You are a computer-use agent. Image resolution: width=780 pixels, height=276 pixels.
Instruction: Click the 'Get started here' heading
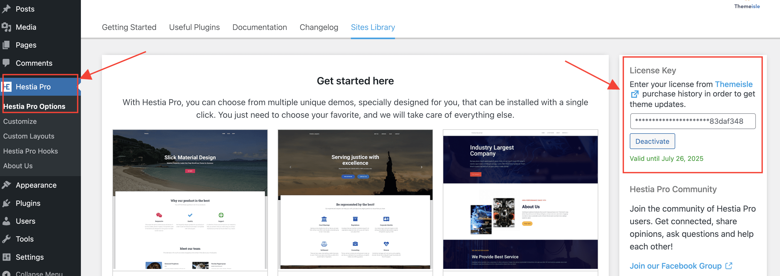(x=355, y=81)
